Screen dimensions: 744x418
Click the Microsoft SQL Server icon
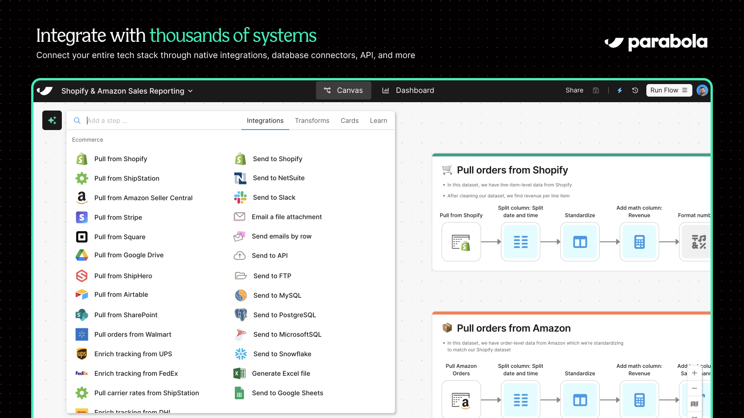tap(241, 334)
